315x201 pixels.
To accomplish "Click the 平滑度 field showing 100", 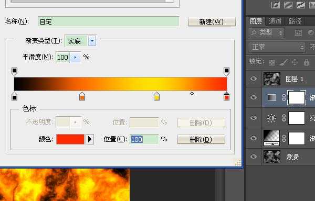I will 62,58.
